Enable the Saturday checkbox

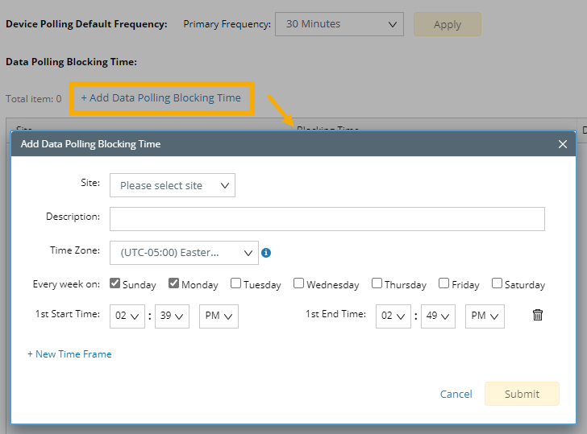coord(497,283)
